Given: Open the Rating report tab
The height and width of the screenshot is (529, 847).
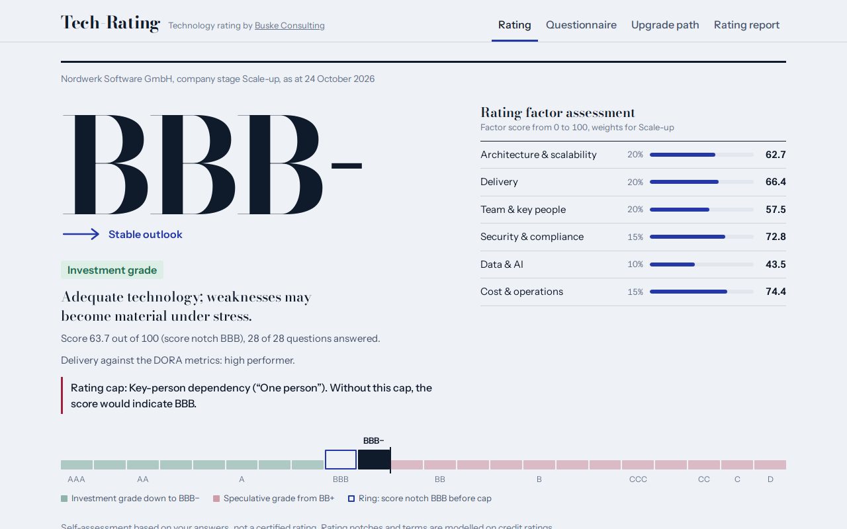Looking at the screenshot, I should pyautogui.click(x=746, y=25).
